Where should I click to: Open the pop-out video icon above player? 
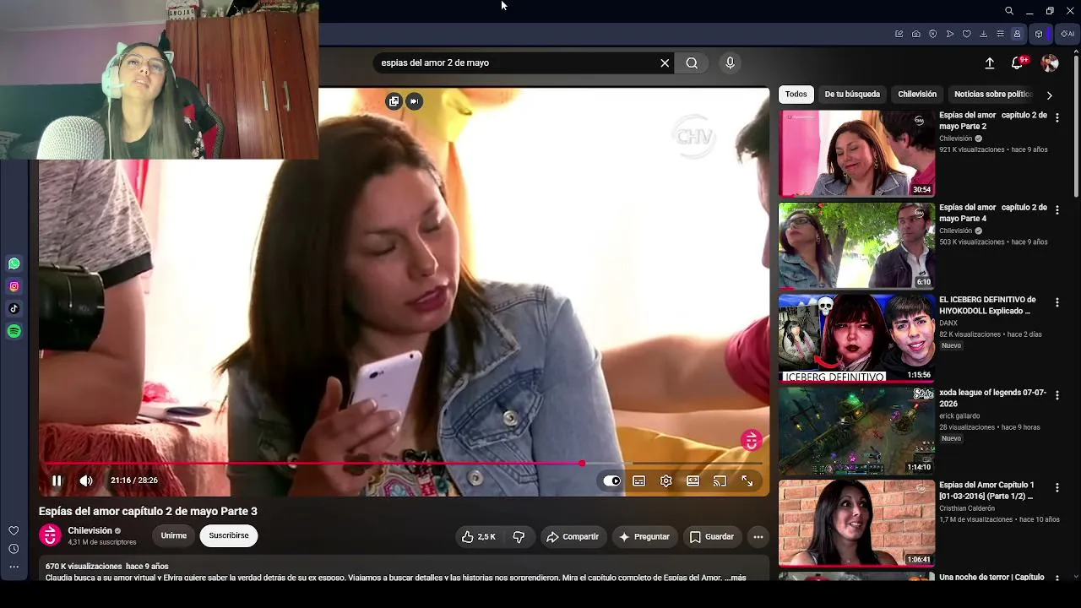pos(394,101)
